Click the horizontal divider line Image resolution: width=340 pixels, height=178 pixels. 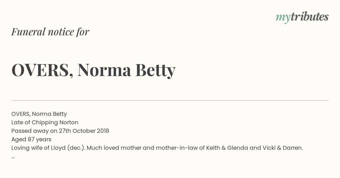[170, 100]
